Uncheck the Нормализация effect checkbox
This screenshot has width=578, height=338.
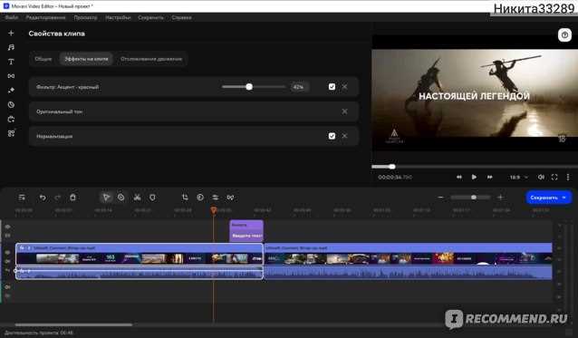[x=332, y=136]
